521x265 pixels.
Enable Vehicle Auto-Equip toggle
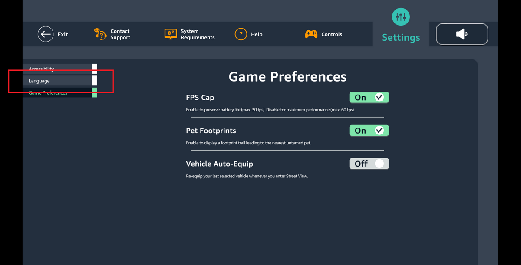(x=369, y=164)
